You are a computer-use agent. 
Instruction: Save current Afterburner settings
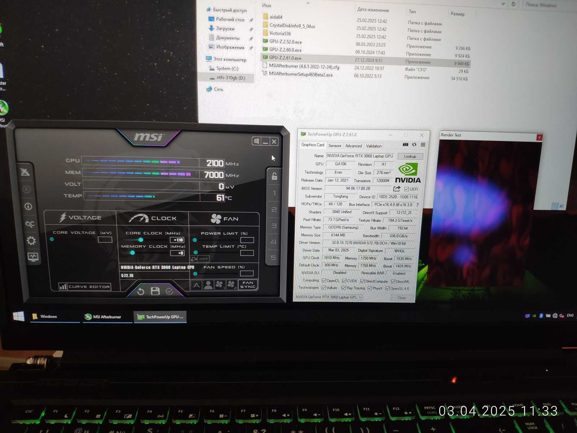[155, 291]
